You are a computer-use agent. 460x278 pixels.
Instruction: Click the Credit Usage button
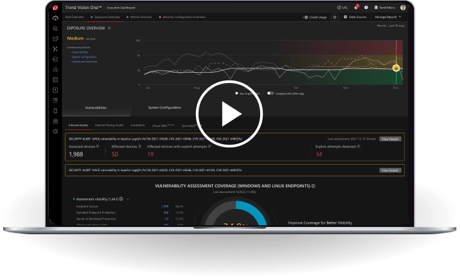tap(317, 17)
